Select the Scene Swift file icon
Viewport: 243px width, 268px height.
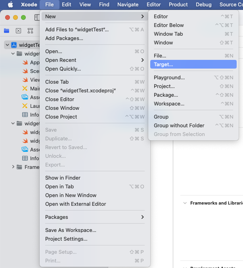pos(25,71)
